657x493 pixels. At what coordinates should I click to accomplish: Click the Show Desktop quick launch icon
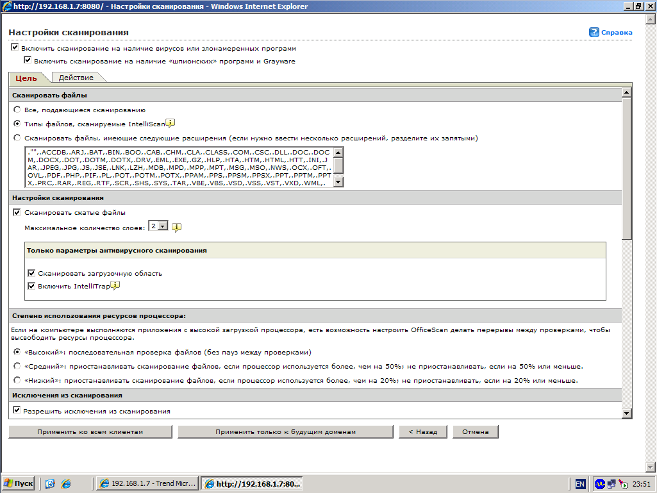[50, 484]
